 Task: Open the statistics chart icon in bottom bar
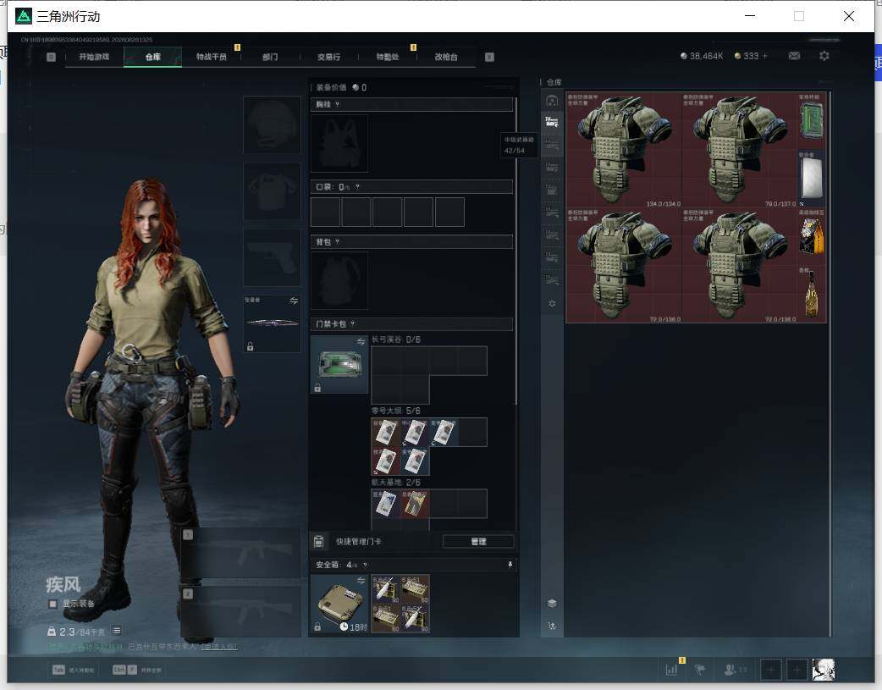pos(671,670)
